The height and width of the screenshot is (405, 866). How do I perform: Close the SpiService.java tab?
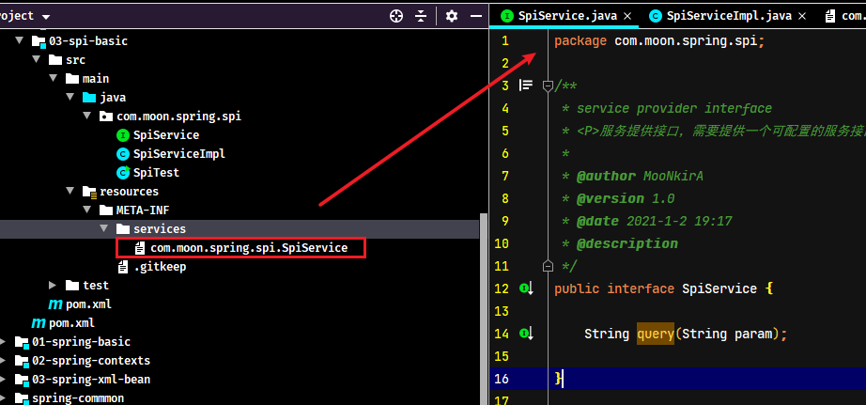pos(627,16)
